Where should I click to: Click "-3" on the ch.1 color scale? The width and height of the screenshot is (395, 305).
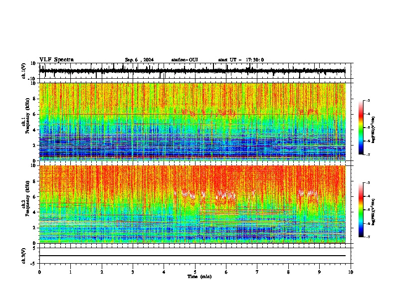click(x=368, y=101)
